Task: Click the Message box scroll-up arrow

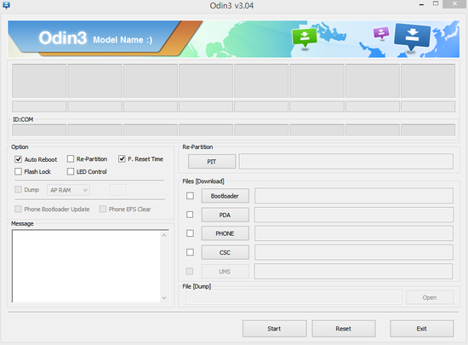Action: pos(164,235)
